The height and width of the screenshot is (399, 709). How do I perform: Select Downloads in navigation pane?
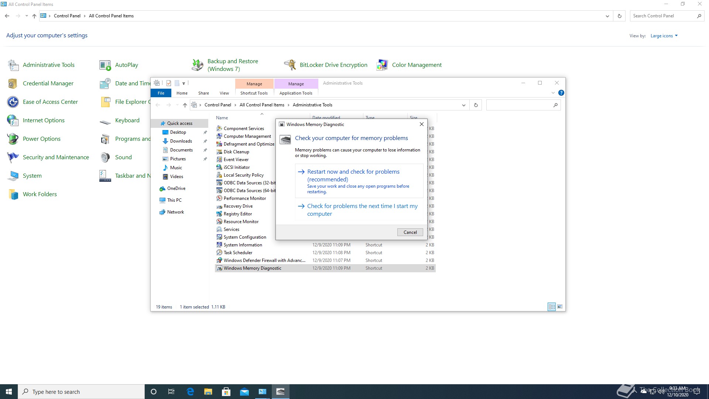point(181,141)
